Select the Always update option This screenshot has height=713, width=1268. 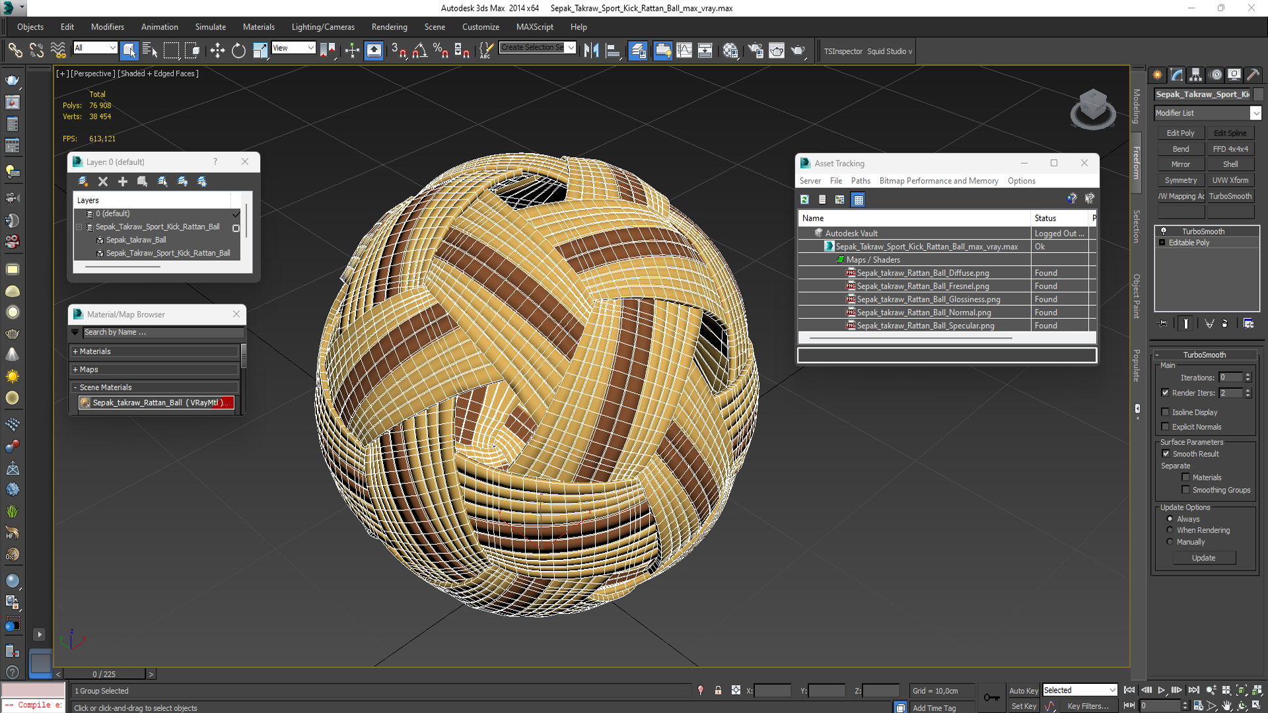click(x=1170, y=519)
